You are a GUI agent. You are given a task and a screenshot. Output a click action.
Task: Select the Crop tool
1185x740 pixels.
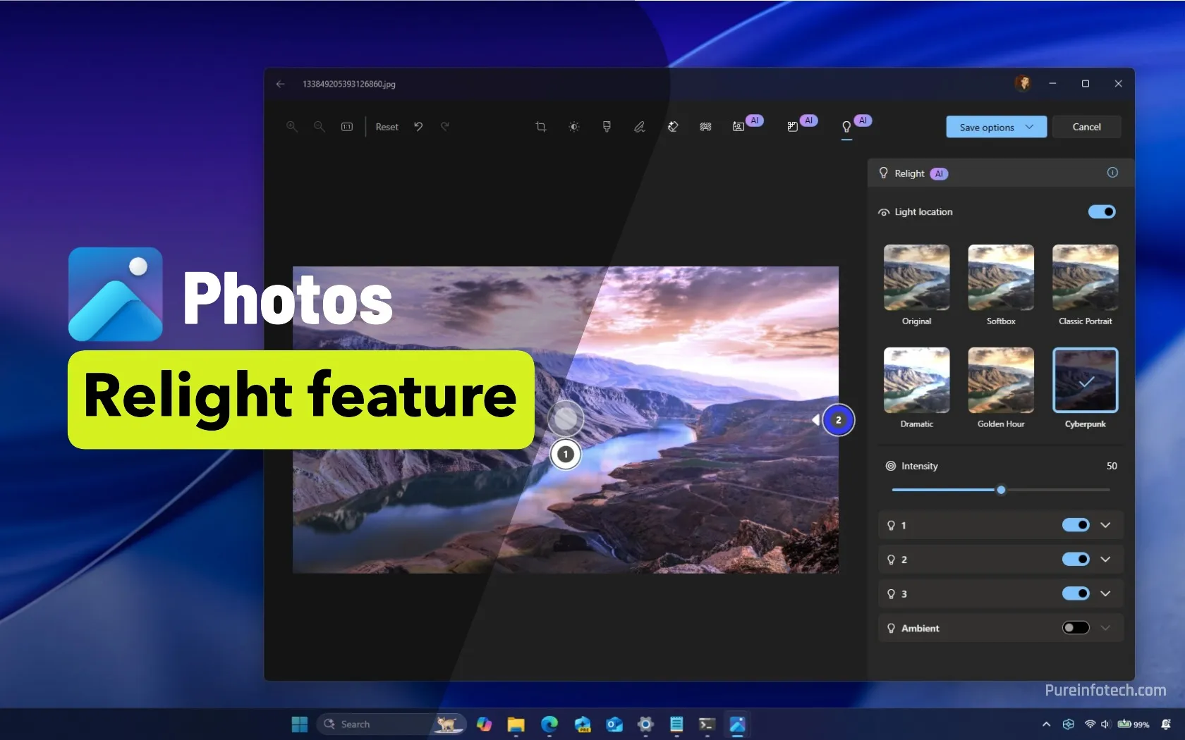(x=541, y=127)
